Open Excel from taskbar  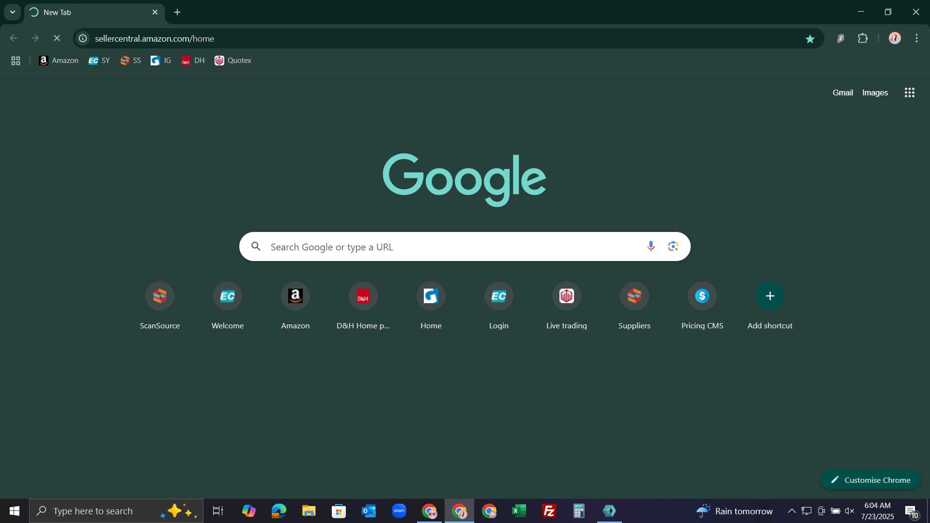(x=519, y=511)
